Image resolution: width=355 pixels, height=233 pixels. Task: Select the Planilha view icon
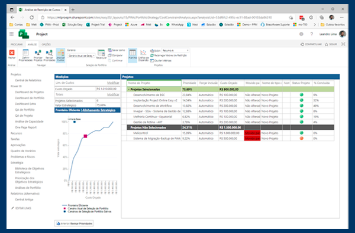(x=133, y=52)
